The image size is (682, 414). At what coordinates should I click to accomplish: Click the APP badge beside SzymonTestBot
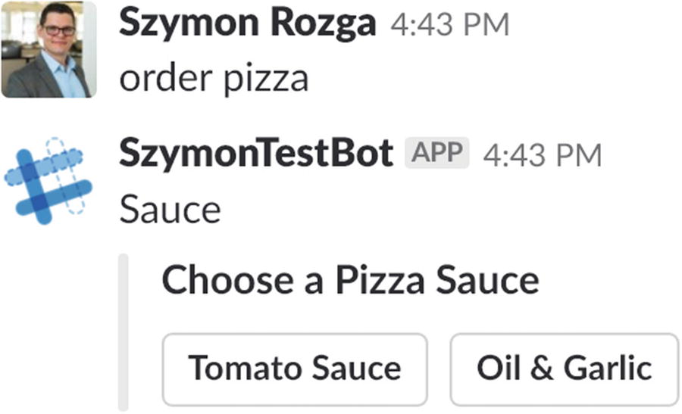tap(437, 154)
